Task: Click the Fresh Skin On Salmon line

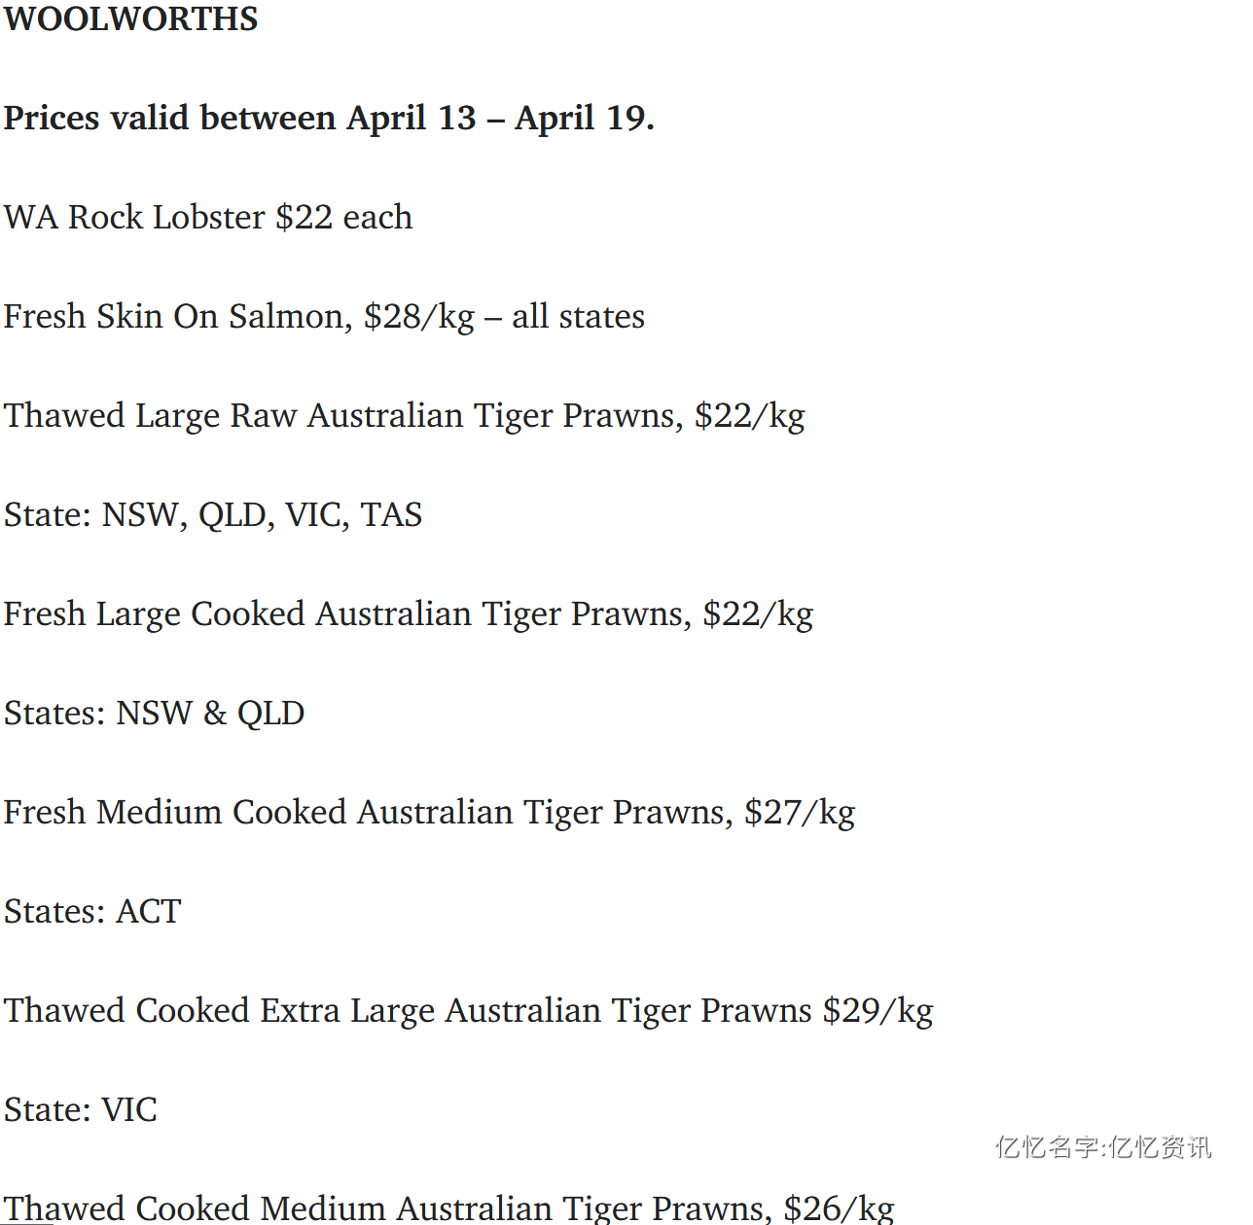Action: (x=324, y=317)
